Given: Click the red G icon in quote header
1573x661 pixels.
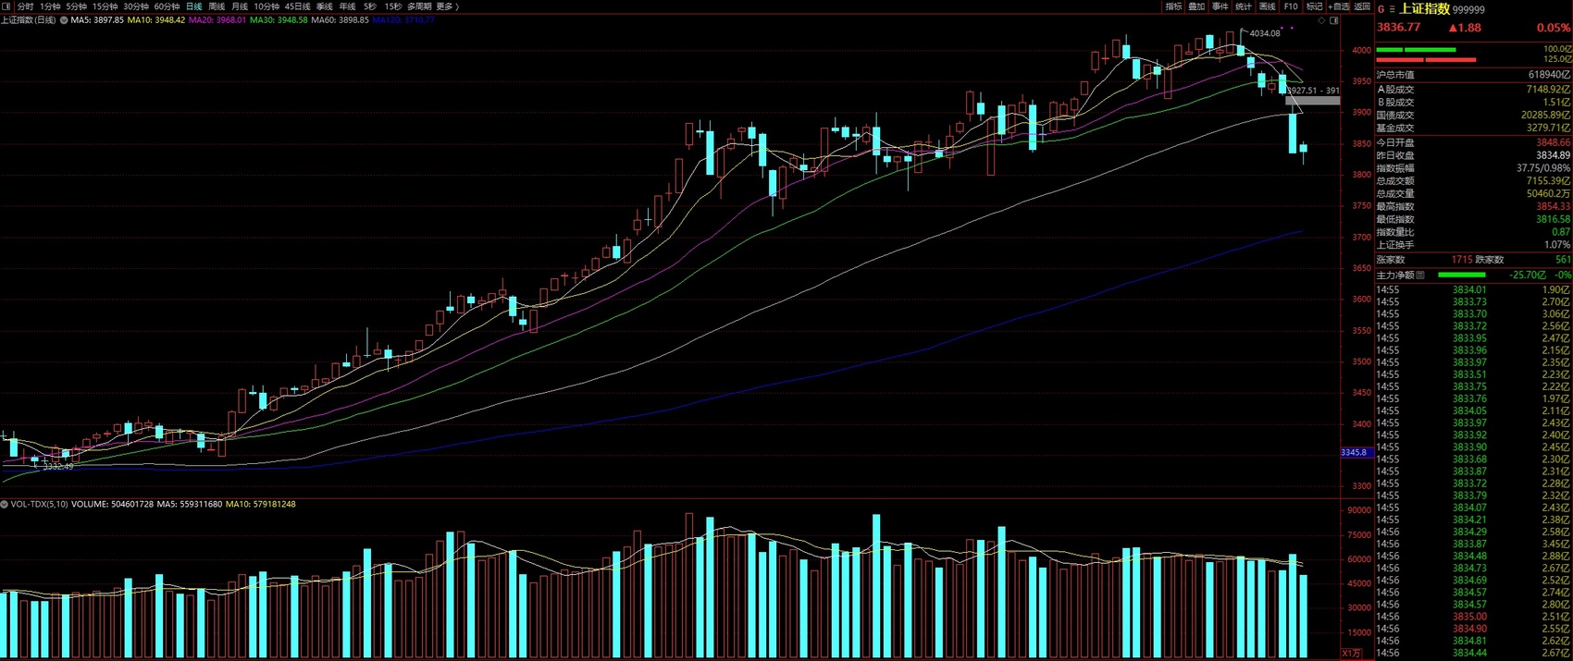Looking at the screenshot, I should 1381,9.
